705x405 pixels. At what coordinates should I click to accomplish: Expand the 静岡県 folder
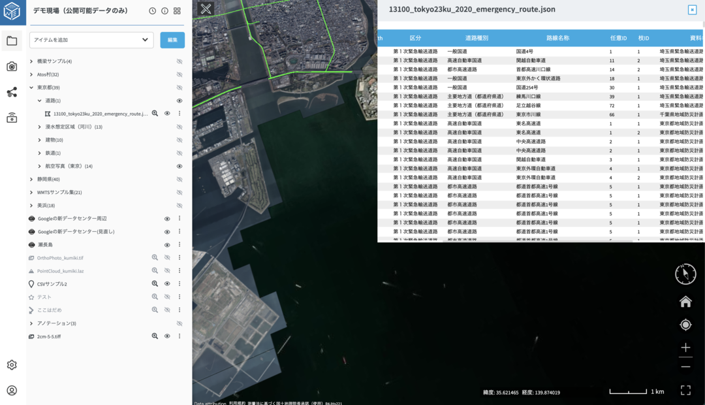click(x=31, y=179)
